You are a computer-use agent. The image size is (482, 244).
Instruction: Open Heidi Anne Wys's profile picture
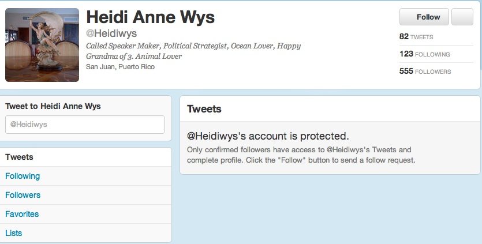(42, 45)
